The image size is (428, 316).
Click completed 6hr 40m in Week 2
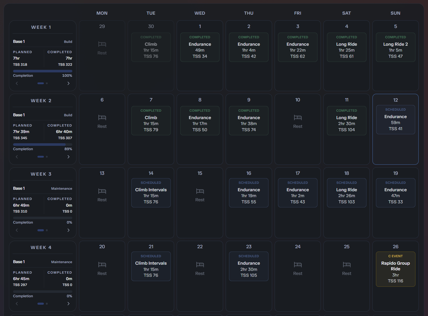(64, 132)
